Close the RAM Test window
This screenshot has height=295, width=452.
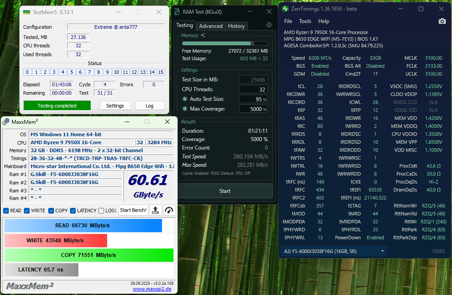269,11
